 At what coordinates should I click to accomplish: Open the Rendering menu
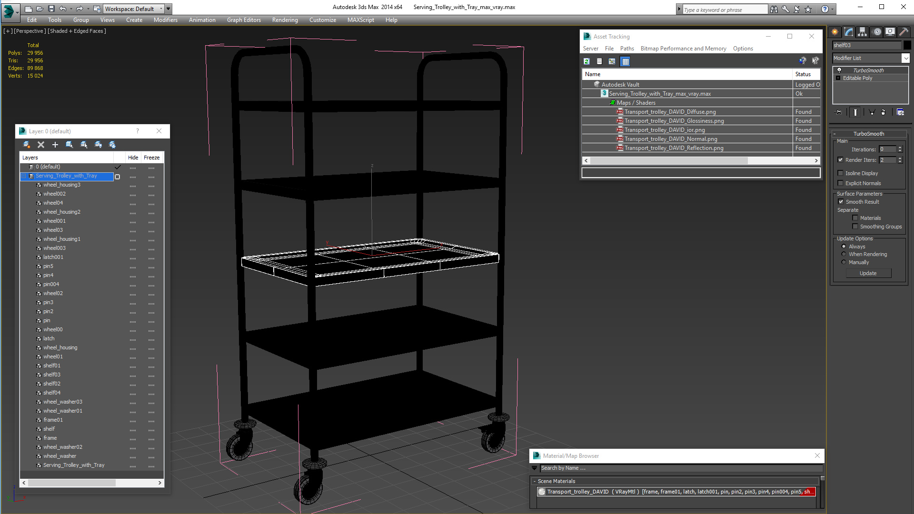285,20
